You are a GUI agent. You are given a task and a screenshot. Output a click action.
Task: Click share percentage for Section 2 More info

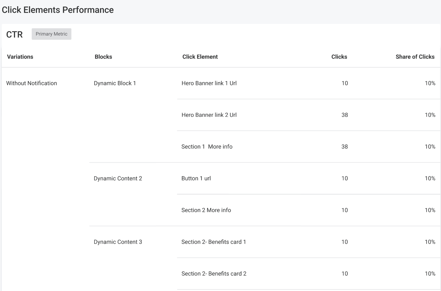coord(430,210)
